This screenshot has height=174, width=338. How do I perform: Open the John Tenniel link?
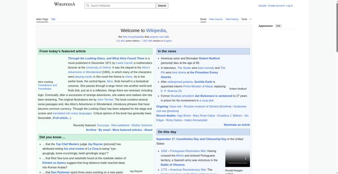point(105,100)
